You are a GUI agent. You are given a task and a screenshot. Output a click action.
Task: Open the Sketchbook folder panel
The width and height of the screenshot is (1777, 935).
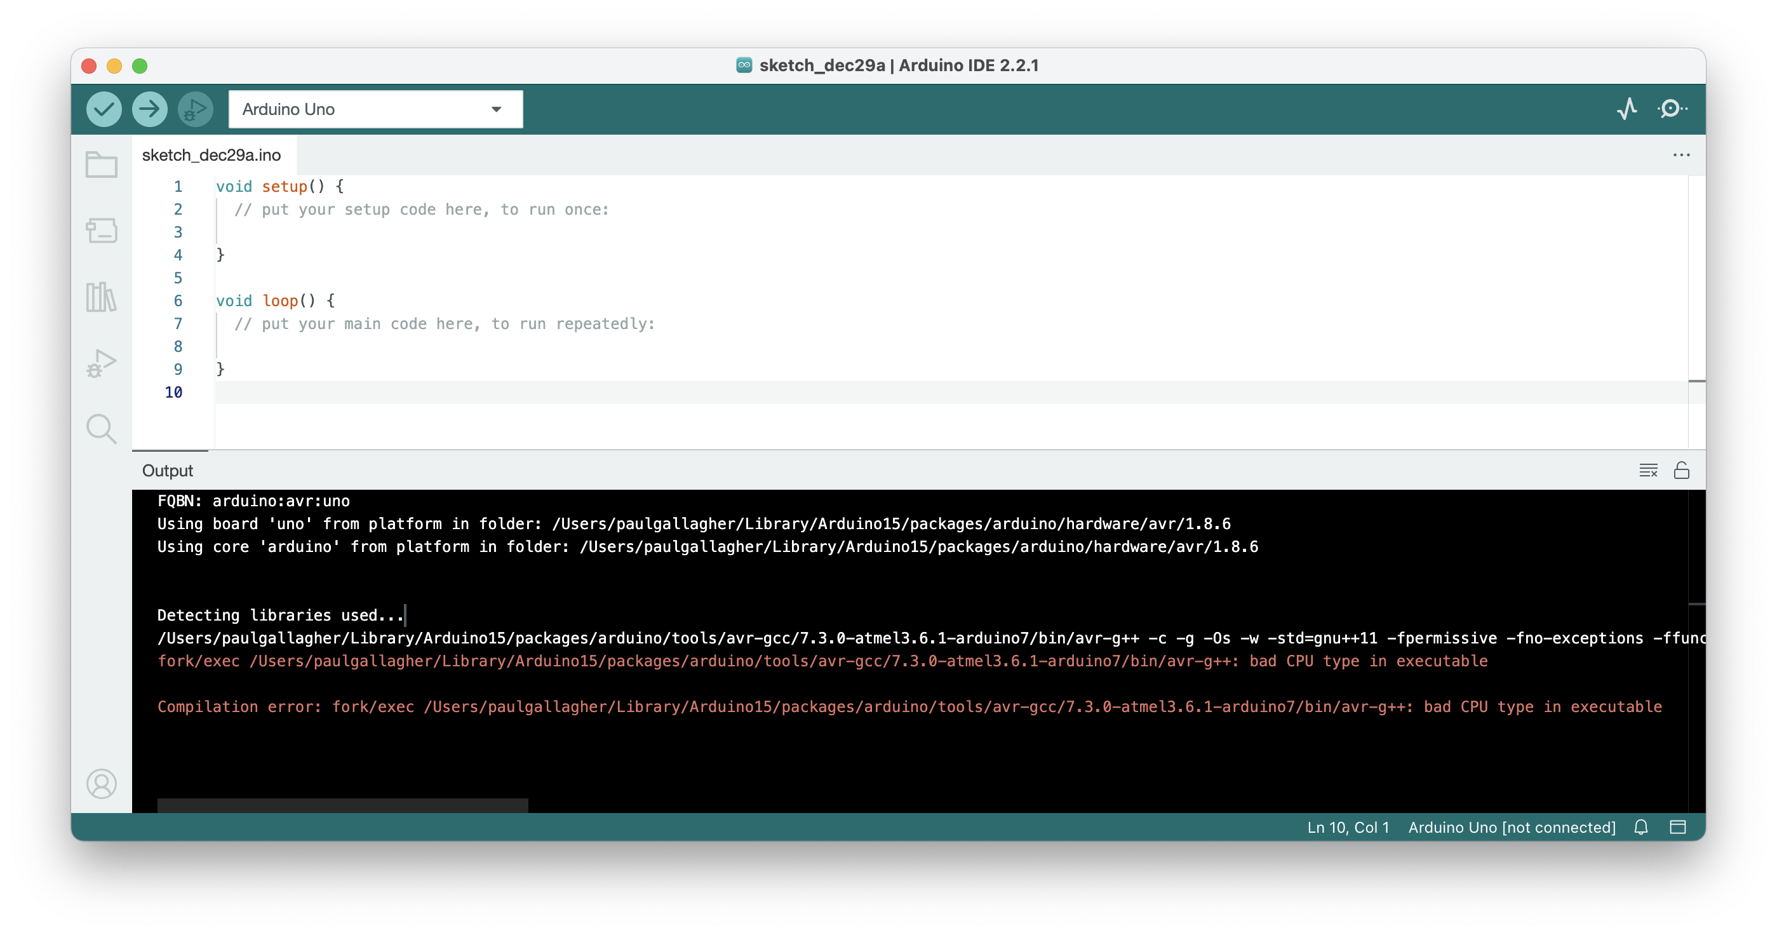click(102, 165)
